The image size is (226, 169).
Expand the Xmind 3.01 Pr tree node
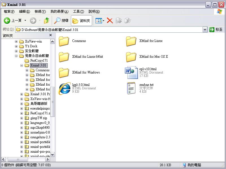[x=21, y=94]
